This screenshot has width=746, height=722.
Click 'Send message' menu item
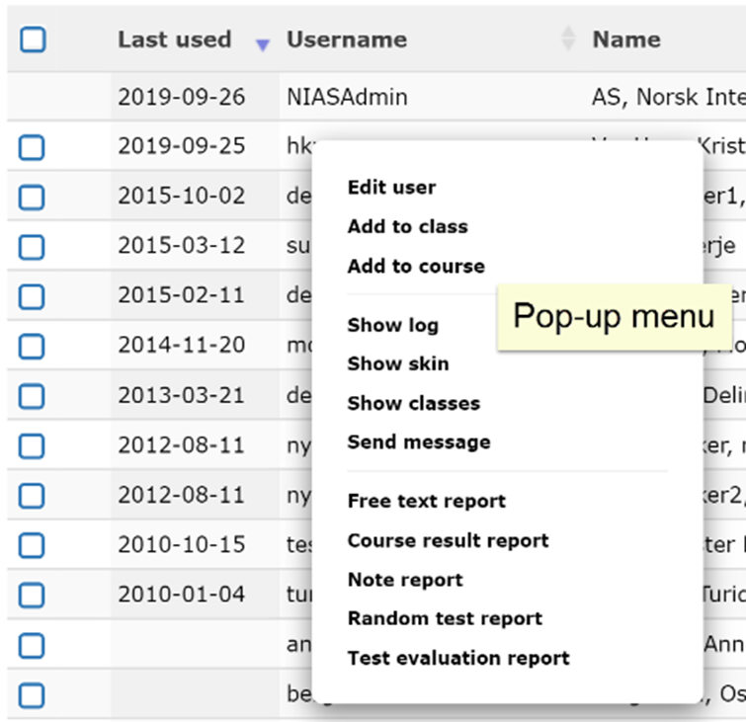tap(418, 442)
